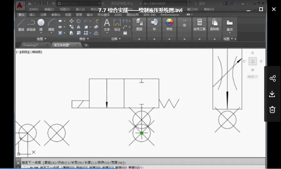Image resolution: width=281 pixels, height=169 pixels.
Task: Select the Fillet tool icon
Action: [86, 27]
